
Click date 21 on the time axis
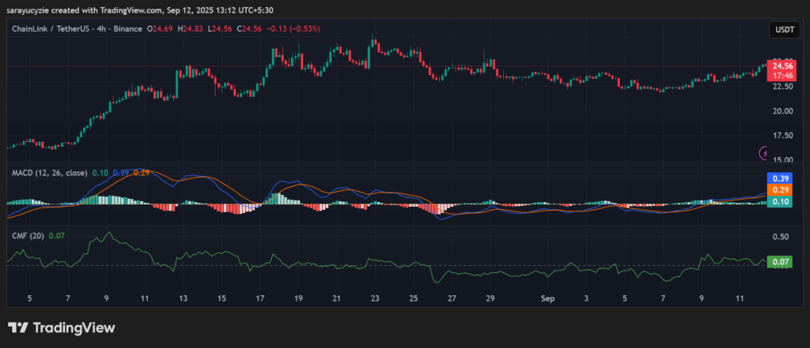336,298
